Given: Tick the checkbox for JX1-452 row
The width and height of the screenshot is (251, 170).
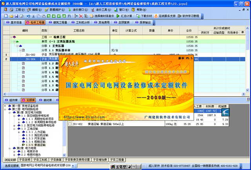Looking at the screenshot, I should [70, 124].
